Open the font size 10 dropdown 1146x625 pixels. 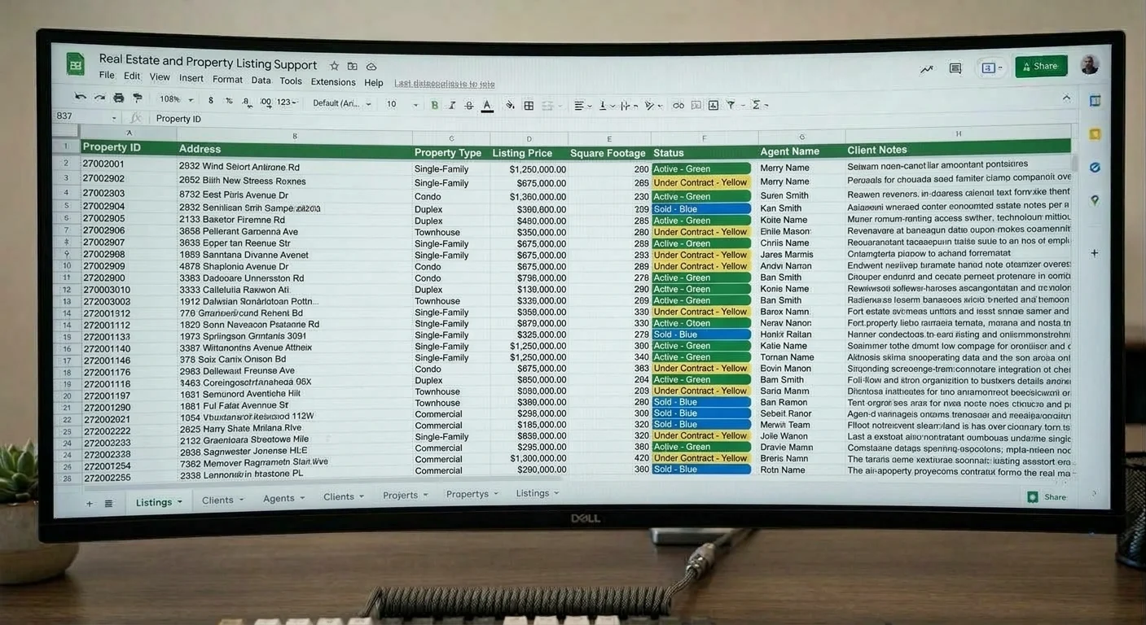(x=402, y=104)
